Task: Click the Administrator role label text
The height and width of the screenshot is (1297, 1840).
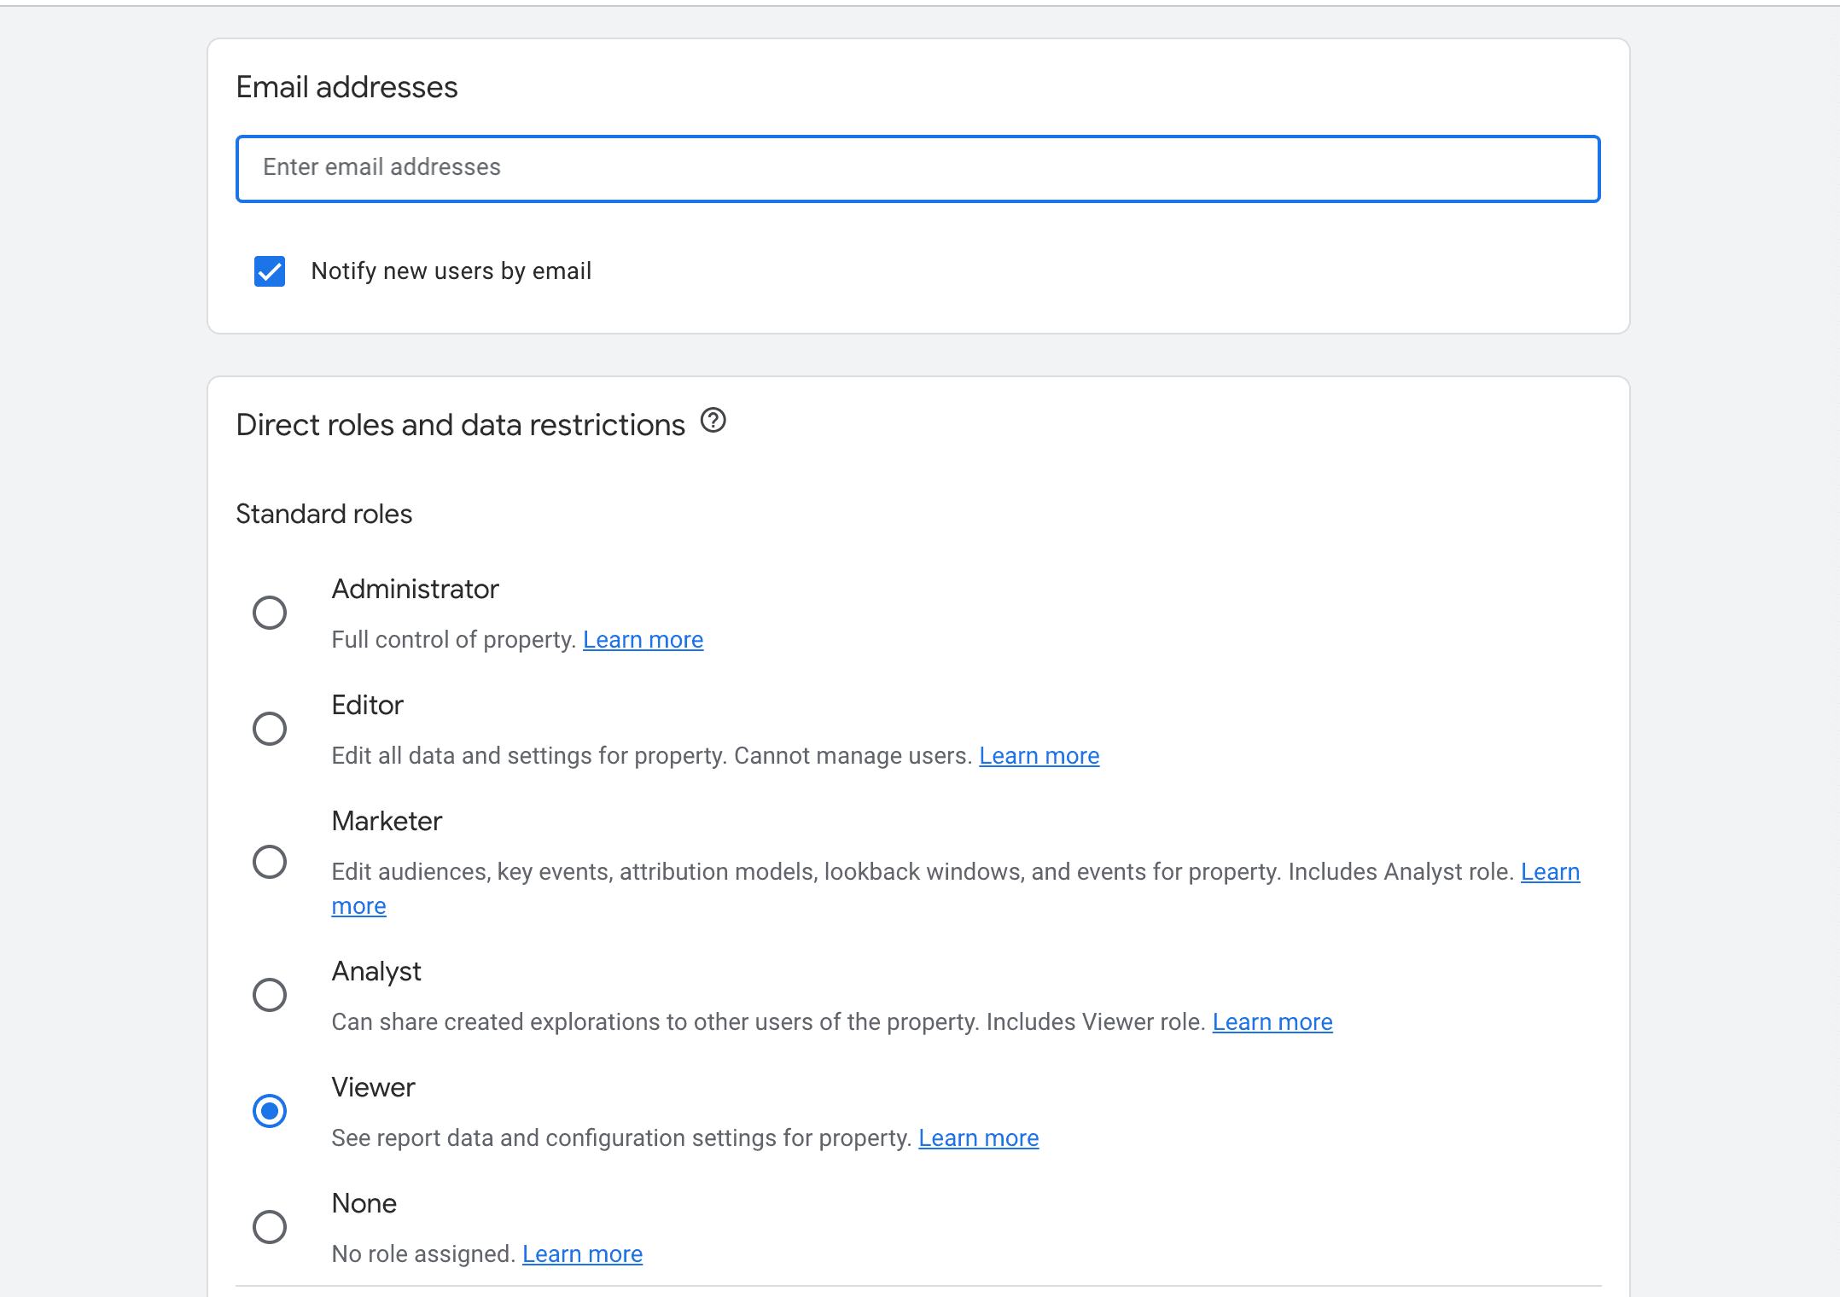Action: point(415,589)
